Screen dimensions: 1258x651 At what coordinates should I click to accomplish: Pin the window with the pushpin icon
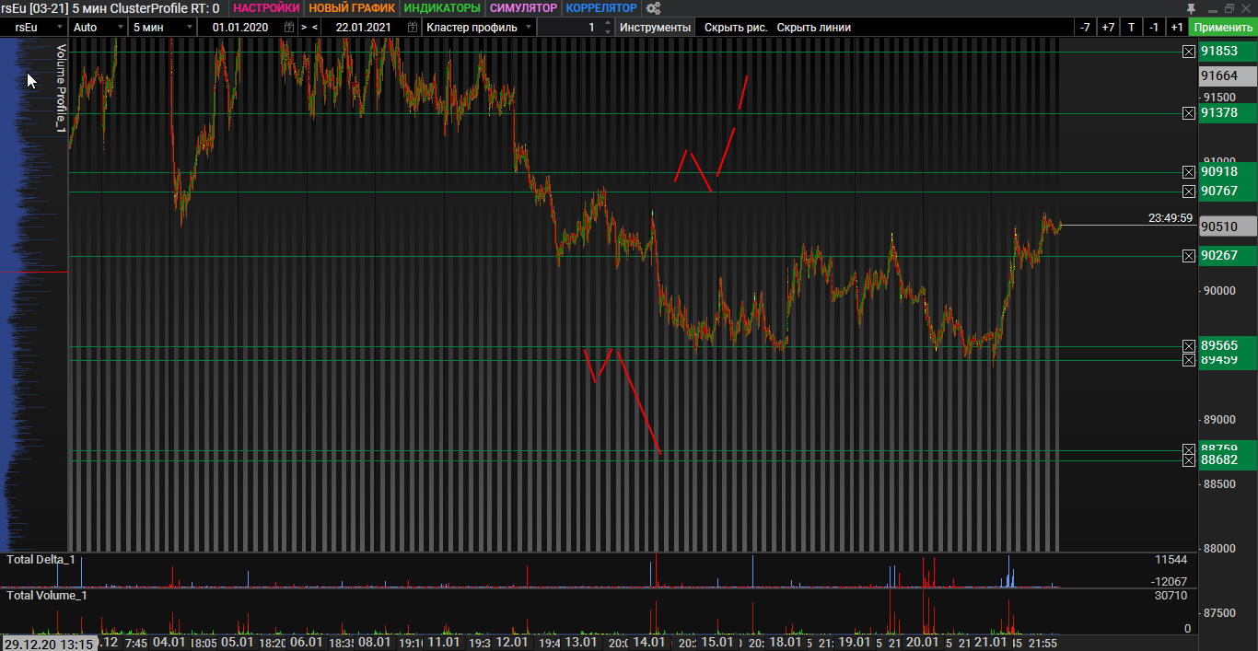click(x=1191, y=8)
